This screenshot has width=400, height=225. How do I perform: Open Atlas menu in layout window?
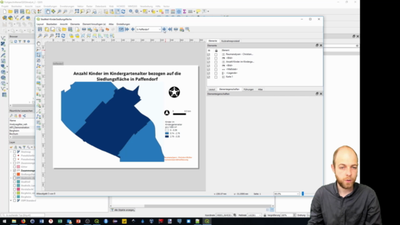[111, 24]
